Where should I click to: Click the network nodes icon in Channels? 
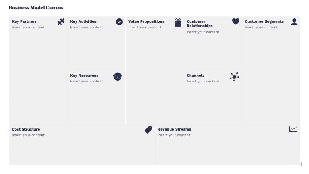coord(234,77)
